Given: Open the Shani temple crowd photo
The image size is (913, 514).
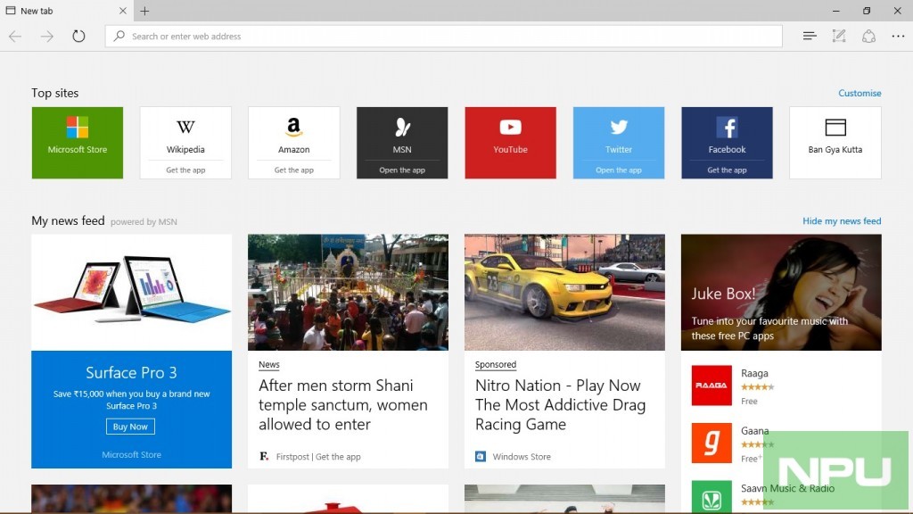Looking at the screenshot, I should (349, 293).
